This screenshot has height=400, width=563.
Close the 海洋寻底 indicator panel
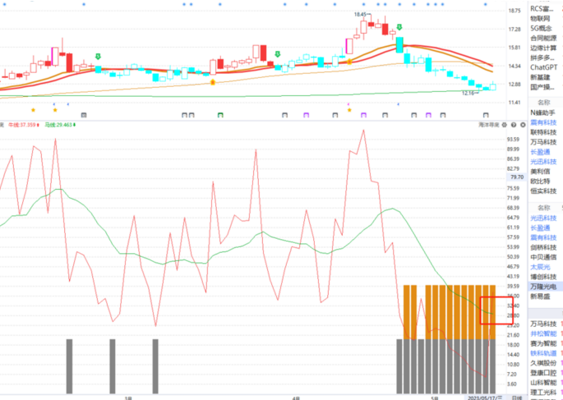click(x=523, y=125)
